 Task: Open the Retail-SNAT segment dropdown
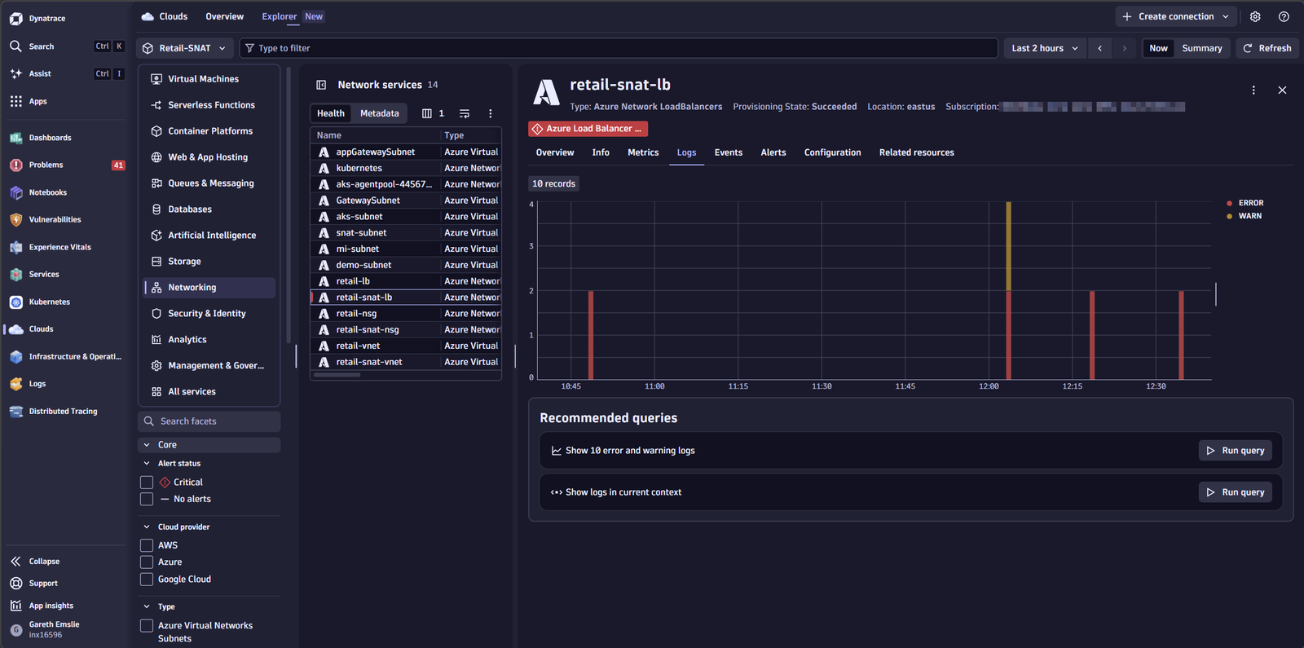tap(185, 48)
